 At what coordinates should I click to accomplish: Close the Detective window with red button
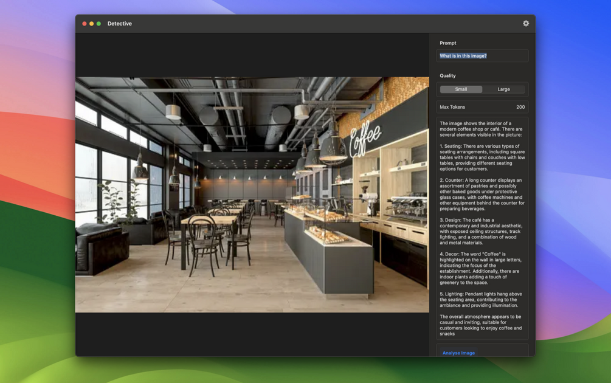coord(84,24)
